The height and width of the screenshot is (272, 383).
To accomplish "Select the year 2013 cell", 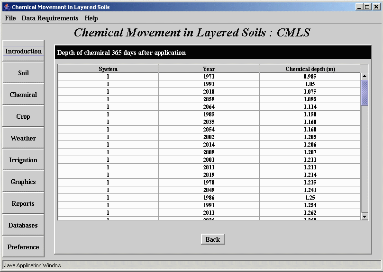I will (x=209, y=212).
